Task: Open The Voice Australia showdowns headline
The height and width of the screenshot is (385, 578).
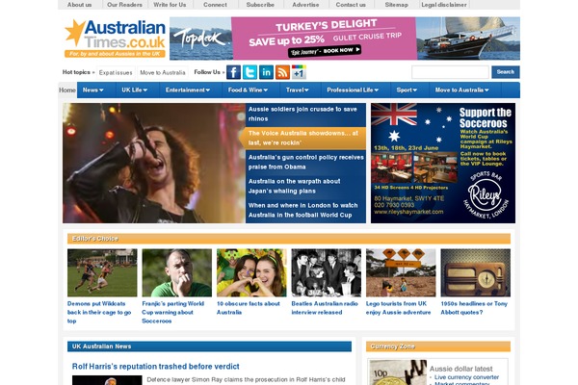Action: [x=303, y=138]
